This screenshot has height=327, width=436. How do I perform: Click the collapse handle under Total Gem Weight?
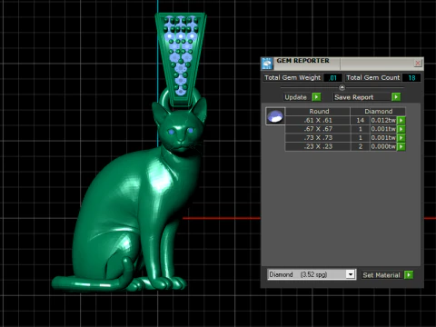click(342, 87)
